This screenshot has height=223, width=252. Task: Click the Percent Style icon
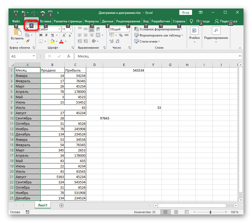[121, 35]
